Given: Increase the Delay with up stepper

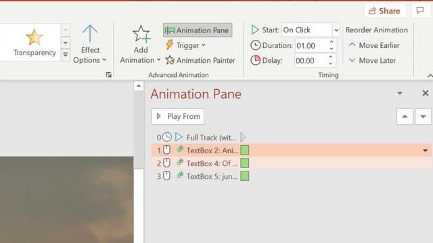Looking at the screenshot, I should (331, 57).
